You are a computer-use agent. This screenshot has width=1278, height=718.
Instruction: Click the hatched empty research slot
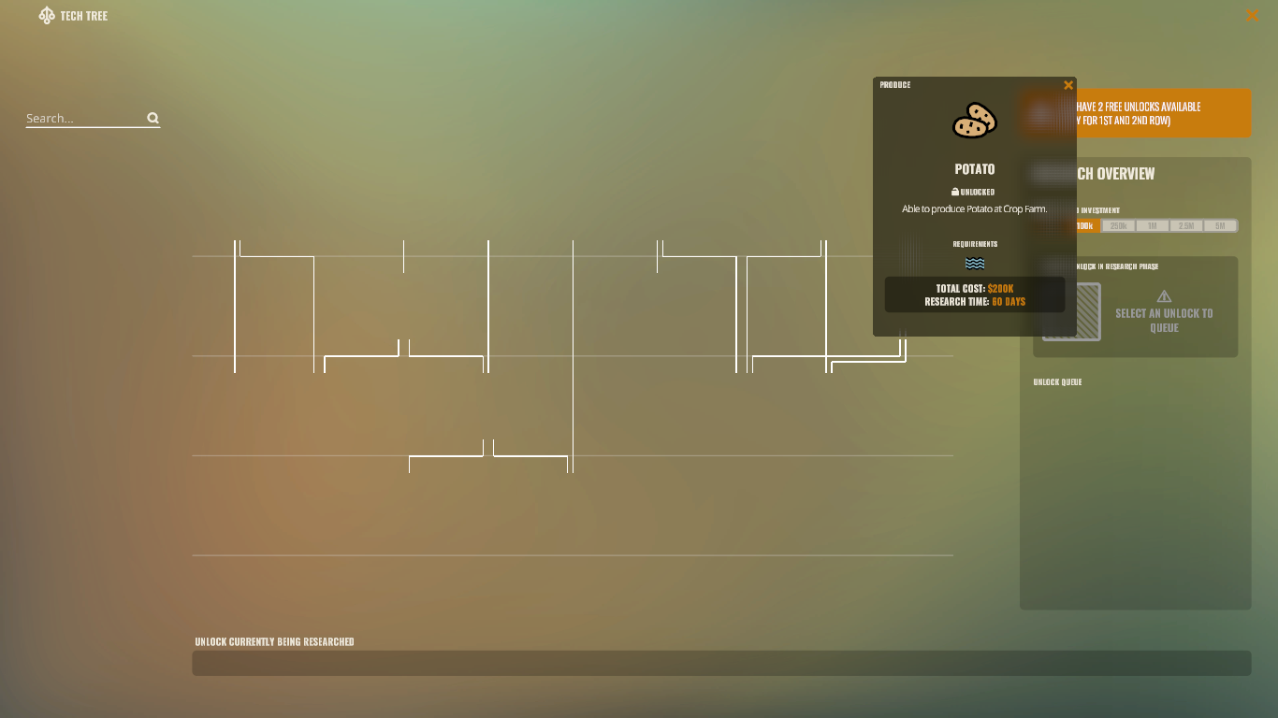1088,312
